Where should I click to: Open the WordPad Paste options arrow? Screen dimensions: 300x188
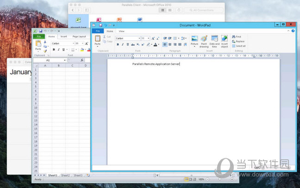tap(98, 46)
